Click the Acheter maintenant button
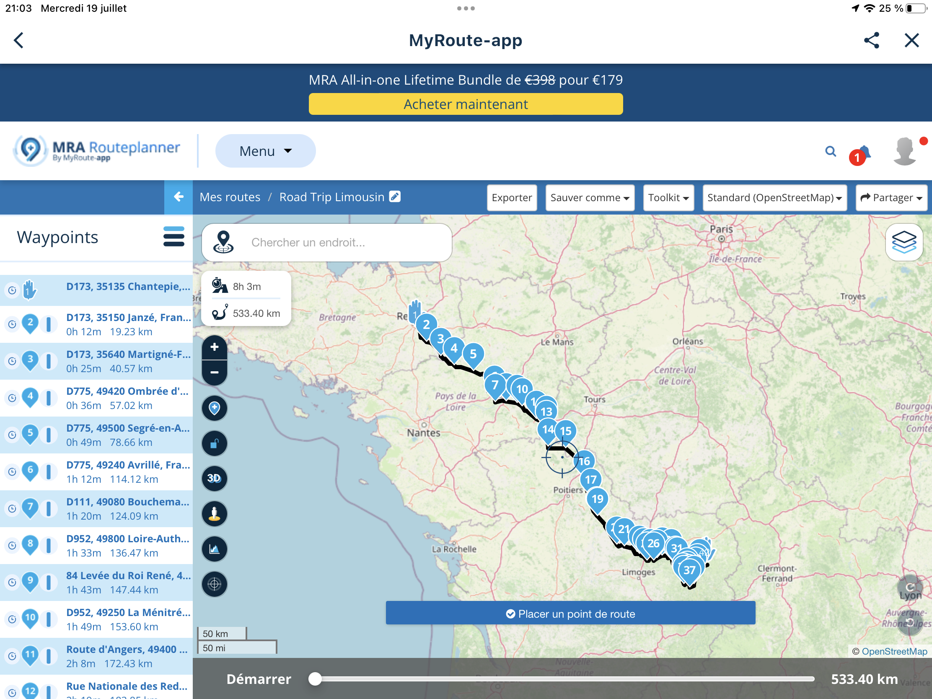 tap(466, 104)
